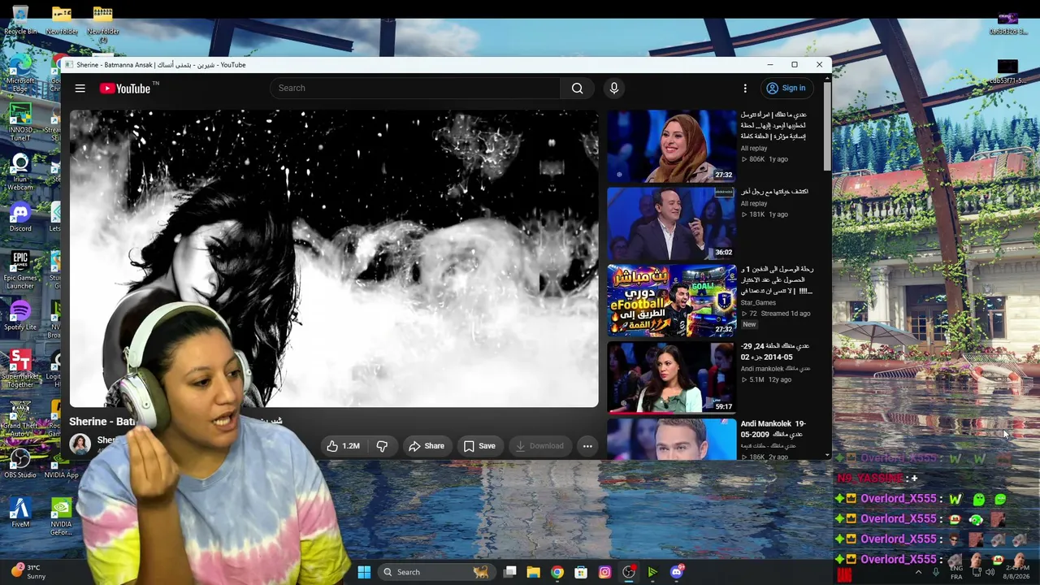
Task: Click the 'All replay' channel with 806K views
Action: pyautogui.click(x=754, y=148)
